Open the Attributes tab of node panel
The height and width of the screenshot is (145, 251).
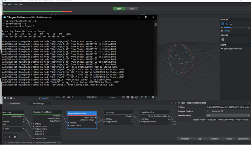[185, 139]
